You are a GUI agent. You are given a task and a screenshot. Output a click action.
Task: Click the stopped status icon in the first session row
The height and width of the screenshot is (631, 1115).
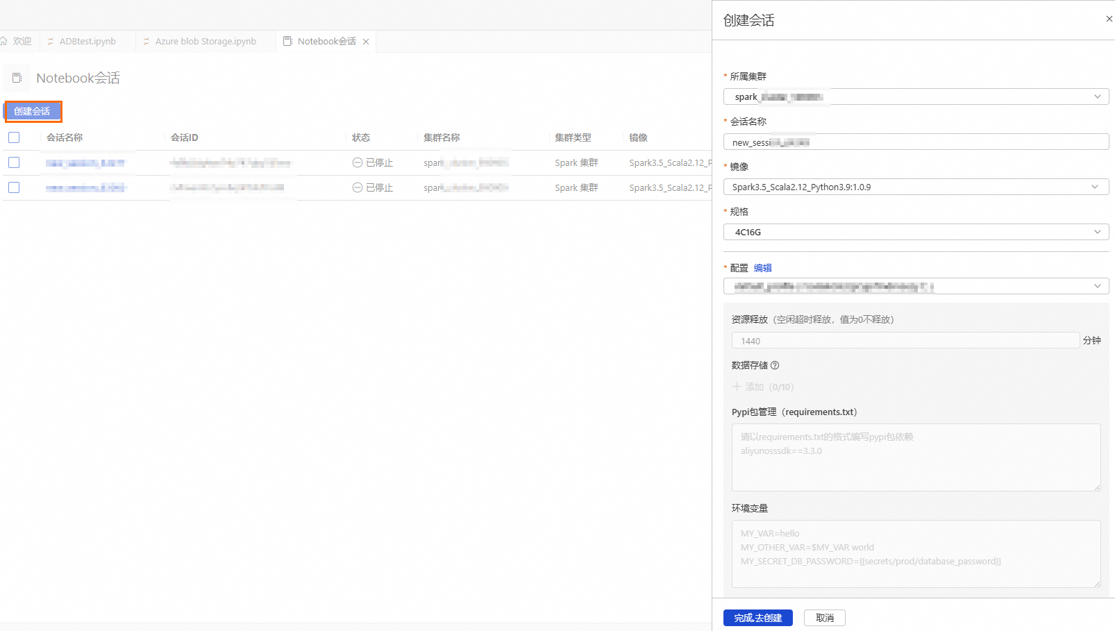pos(358,162)
